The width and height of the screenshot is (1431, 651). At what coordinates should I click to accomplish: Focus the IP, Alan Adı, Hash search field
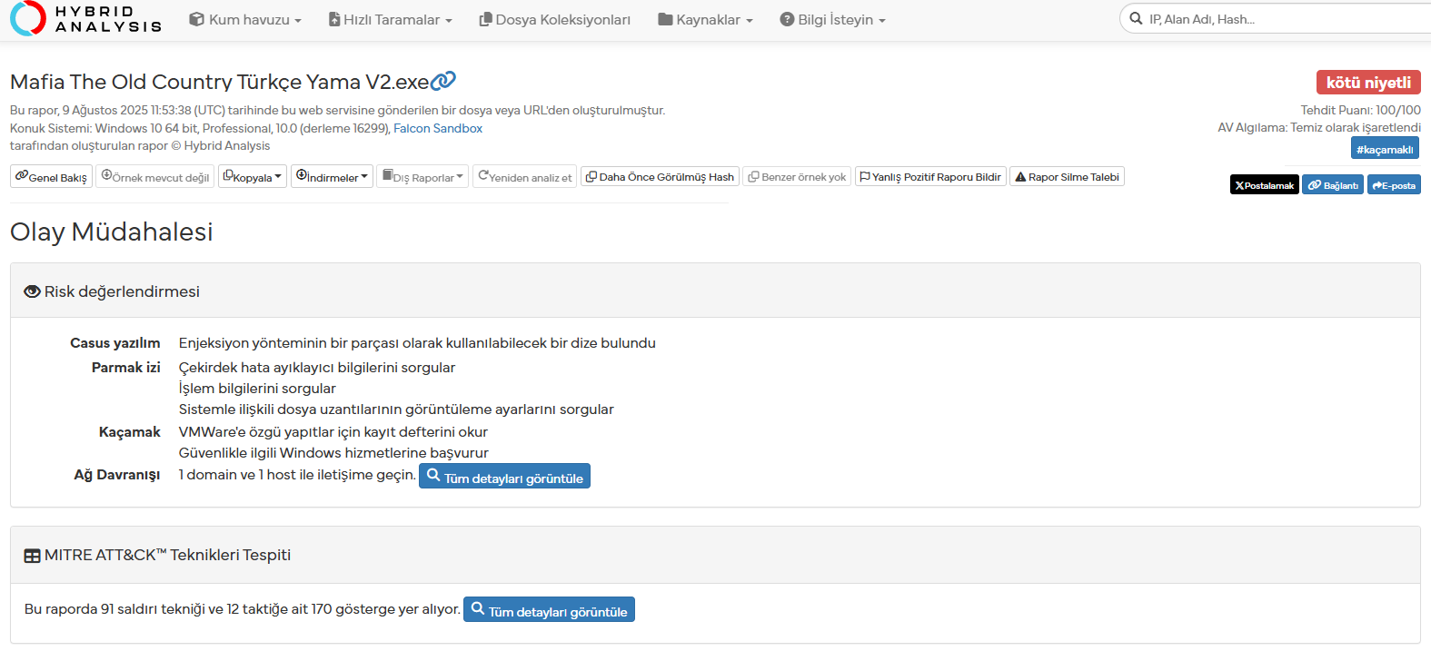1281,19
